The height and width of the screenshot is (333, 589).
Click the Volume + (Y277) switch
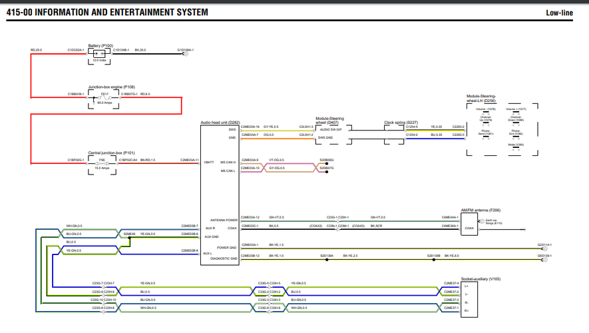(516, 112)
